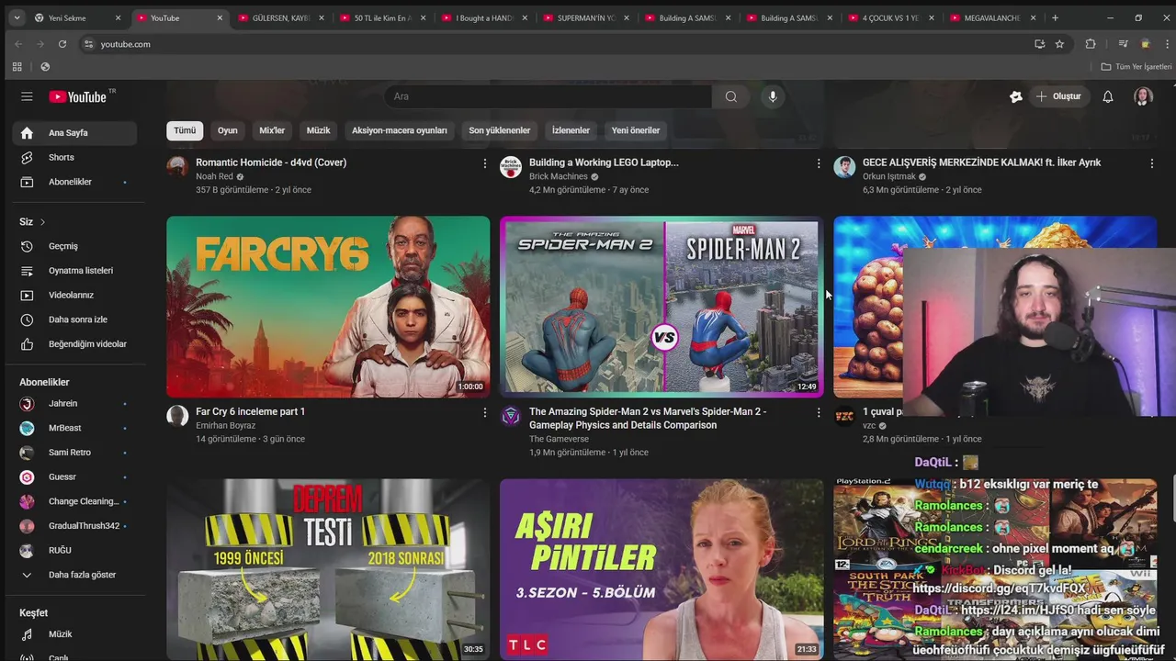Select the Oyun filter chip

(228, 130)
